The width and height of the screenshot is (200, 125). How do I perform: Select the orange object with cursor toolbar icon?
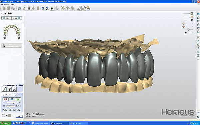coord(88,8)
